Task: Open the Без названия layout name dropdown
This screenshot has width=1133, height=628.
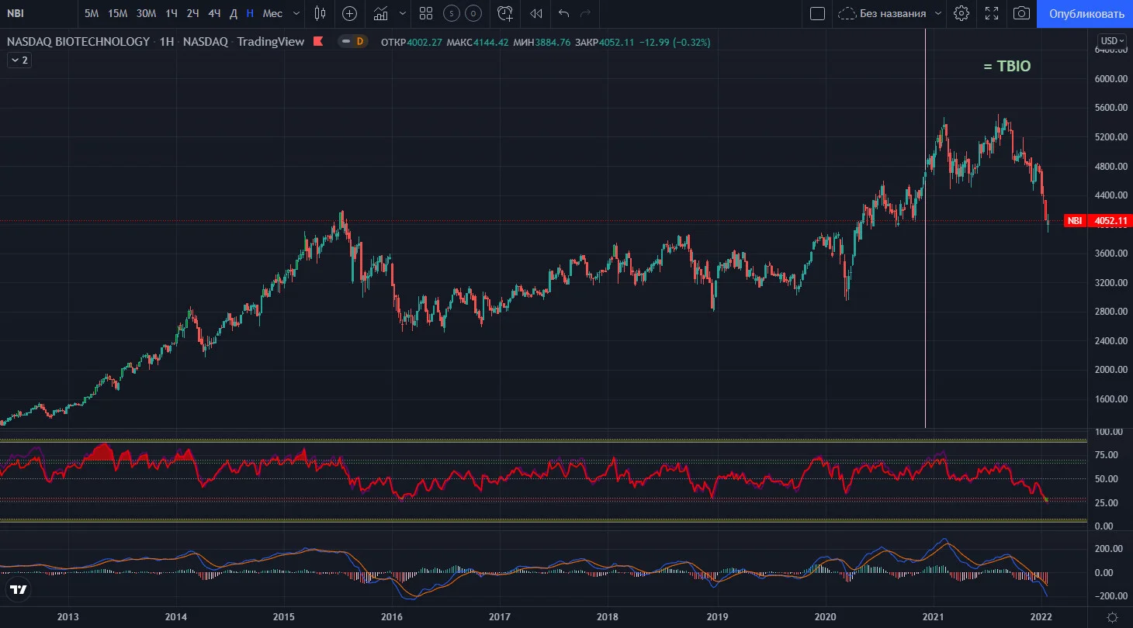Action: point(892,13)
